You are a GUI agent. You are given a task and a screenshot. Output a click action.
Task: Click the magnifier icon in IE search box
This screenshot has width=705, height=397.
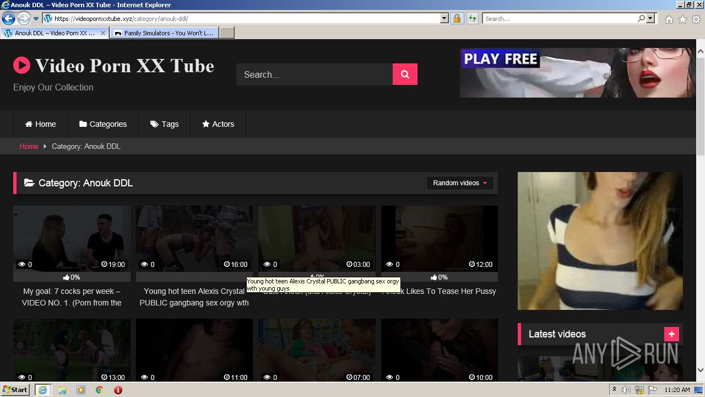[x=641, y=18]
